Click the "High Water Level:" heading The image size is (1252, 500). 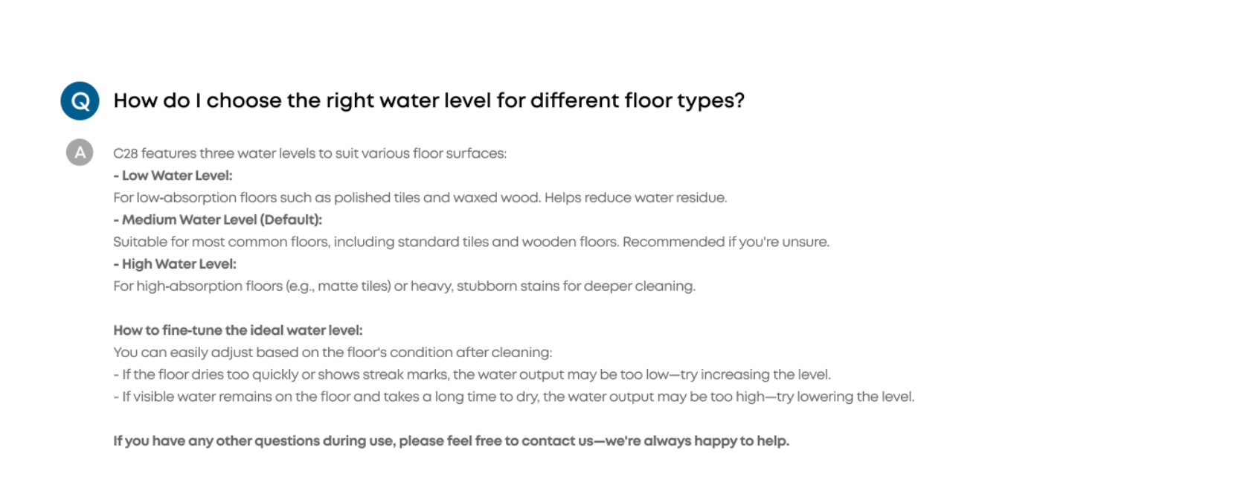(175, 264)
